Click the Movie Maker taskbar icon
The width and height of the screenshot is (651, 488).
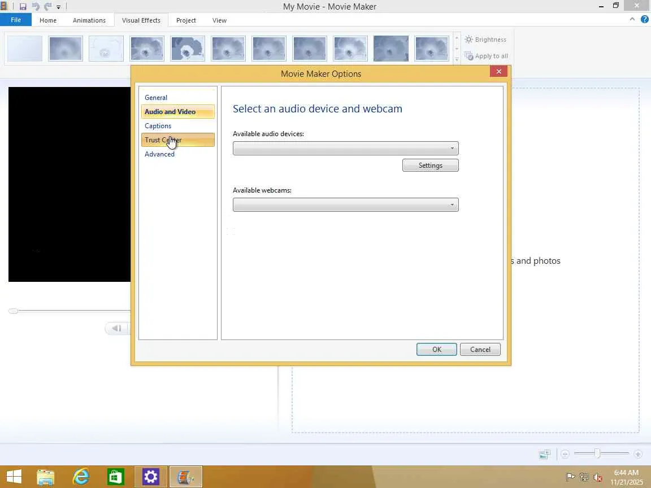pyautogui.click(x=185, y=477)
